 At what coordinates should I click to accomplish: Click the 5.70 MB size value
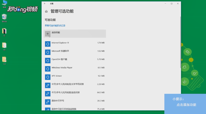[101, 59]
